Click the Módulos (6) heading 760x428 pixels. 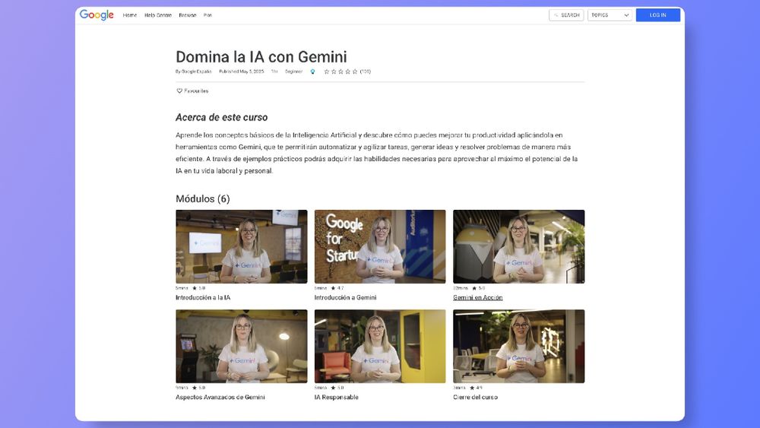coord(203,198)
